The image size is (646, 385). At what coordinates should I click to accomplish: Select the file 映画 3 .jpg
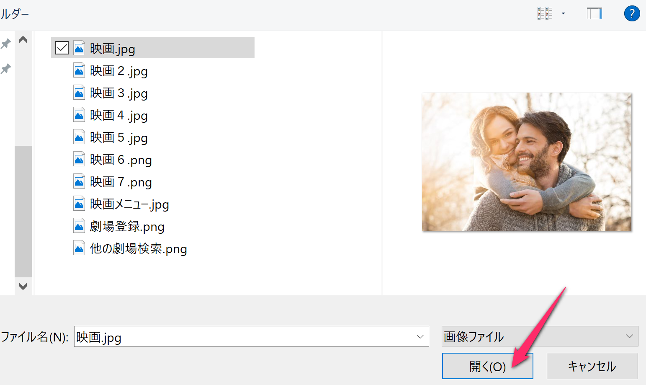coord(119,93)
